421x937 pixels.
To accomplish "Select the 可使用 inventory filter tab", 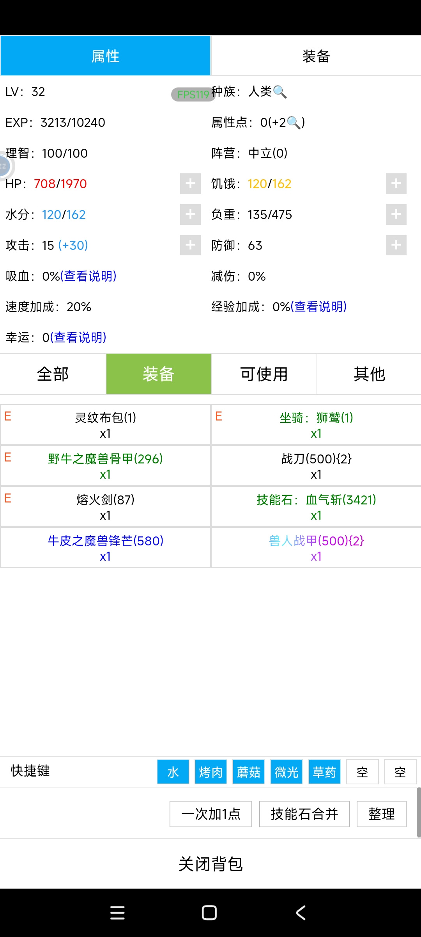I will [264, 374].
